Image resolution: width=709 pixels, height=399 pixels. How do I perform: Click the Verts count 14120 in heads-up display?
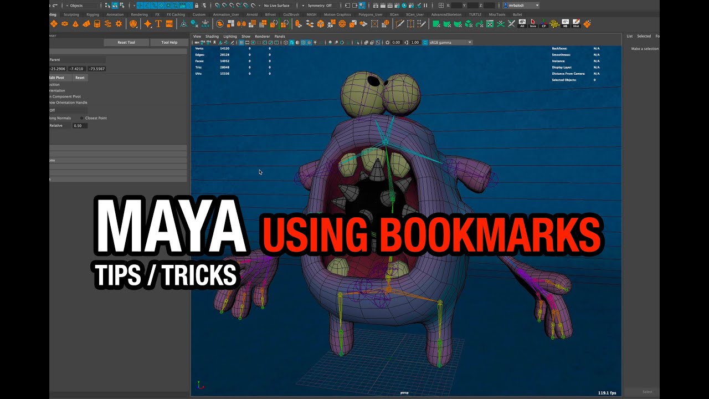tap(224, 48)
